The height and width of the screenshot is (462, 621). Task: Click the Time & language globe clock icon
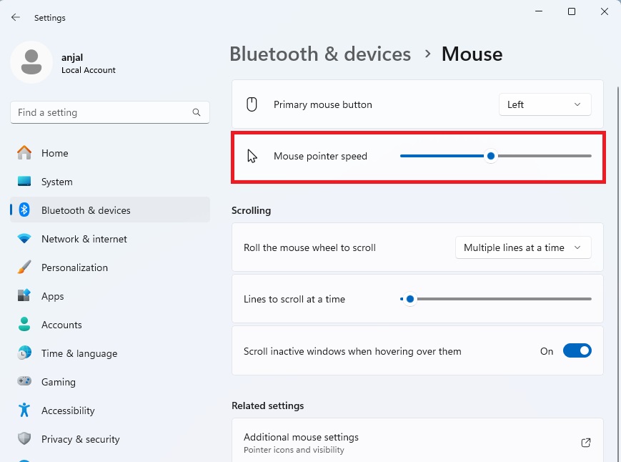point(24,353)
